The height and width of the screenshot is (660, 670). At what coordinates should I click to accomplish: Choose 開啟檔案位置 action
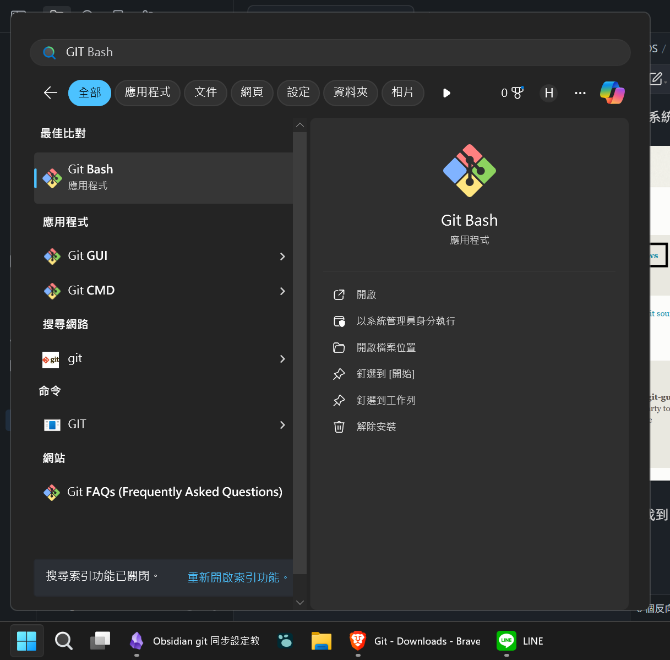(386, 348)
